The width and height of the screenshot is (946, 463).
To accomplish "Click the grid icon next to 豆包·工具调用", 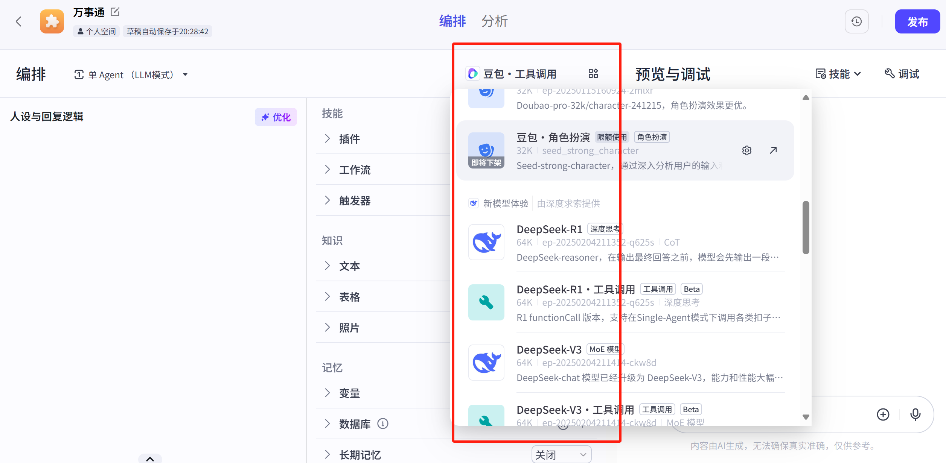I will click(593, 73).
